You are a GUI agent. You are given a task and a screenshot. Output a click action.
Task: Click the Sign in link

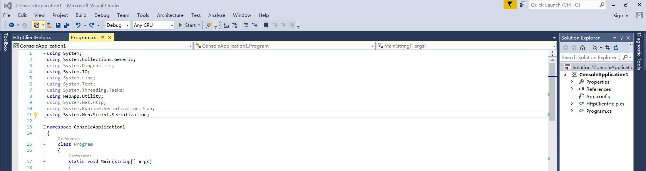(x=621, y=16)
